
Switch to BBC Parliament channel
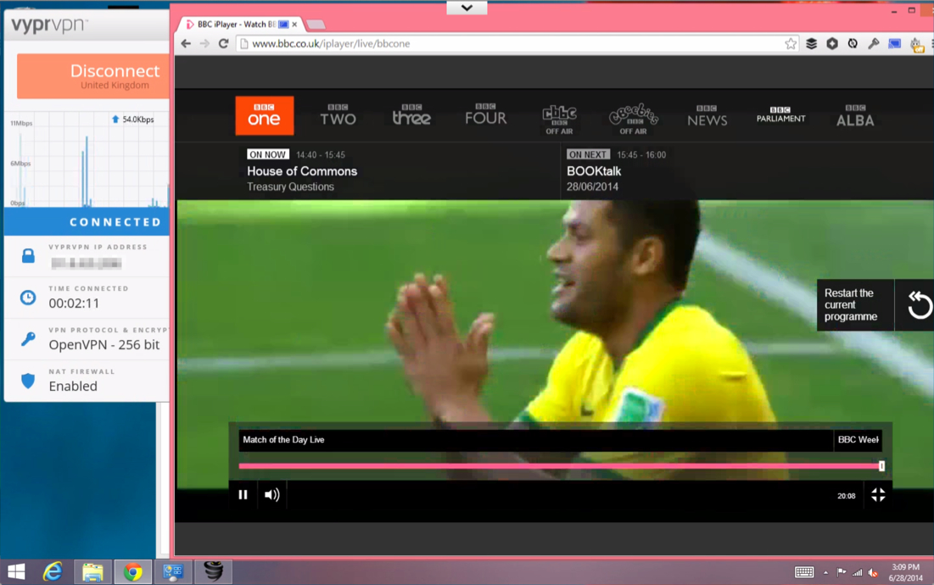point(781,114)
